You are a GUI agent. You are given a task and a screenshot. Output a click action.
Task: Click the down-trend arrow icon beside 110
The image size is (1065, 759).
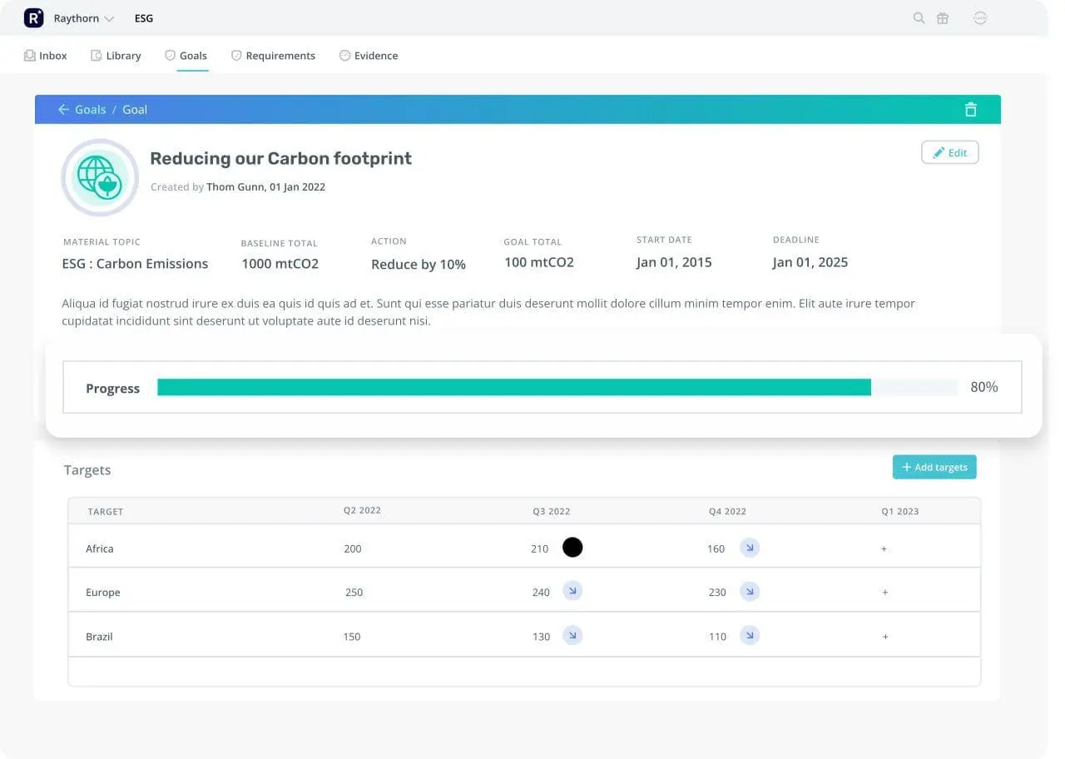[x=750, y=636]
